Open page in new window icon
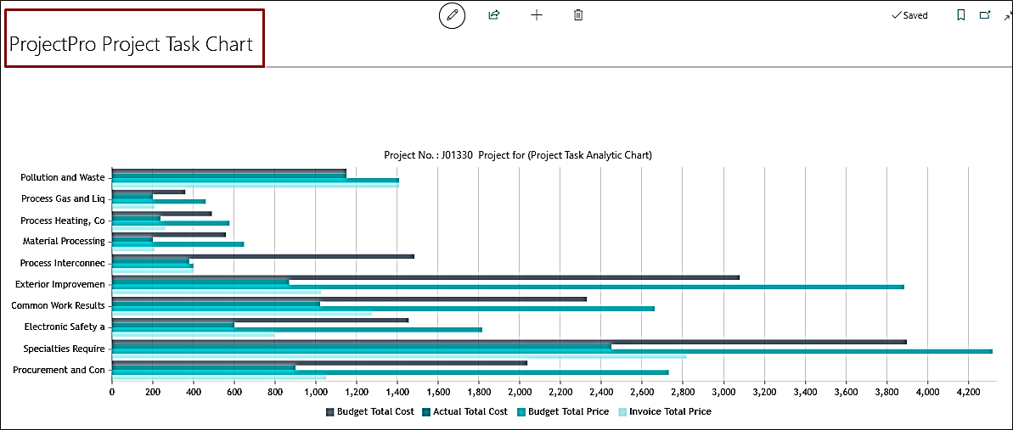The width and height of the screenshot is (1013, 430). [x=985, y=15]
